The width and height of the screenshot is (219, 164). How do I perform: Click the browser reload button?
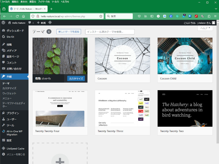pos(17,16)
